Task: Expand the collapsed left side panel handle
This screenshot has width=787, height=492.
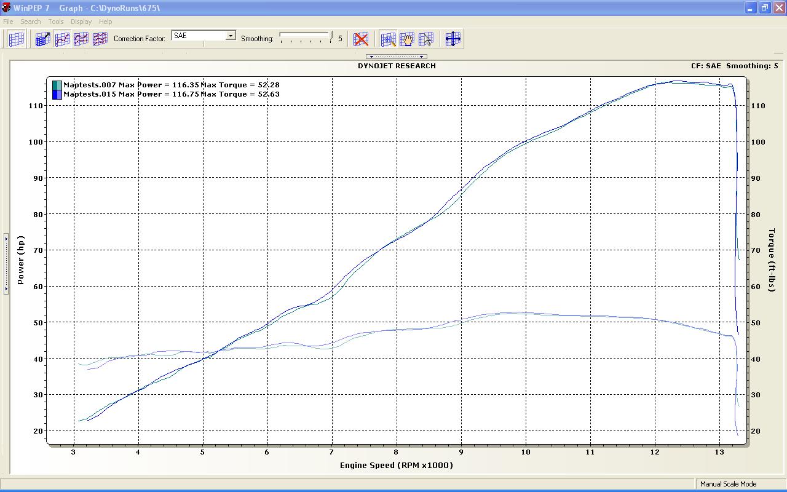Action: pyautogui.click(x=6, y=264)
